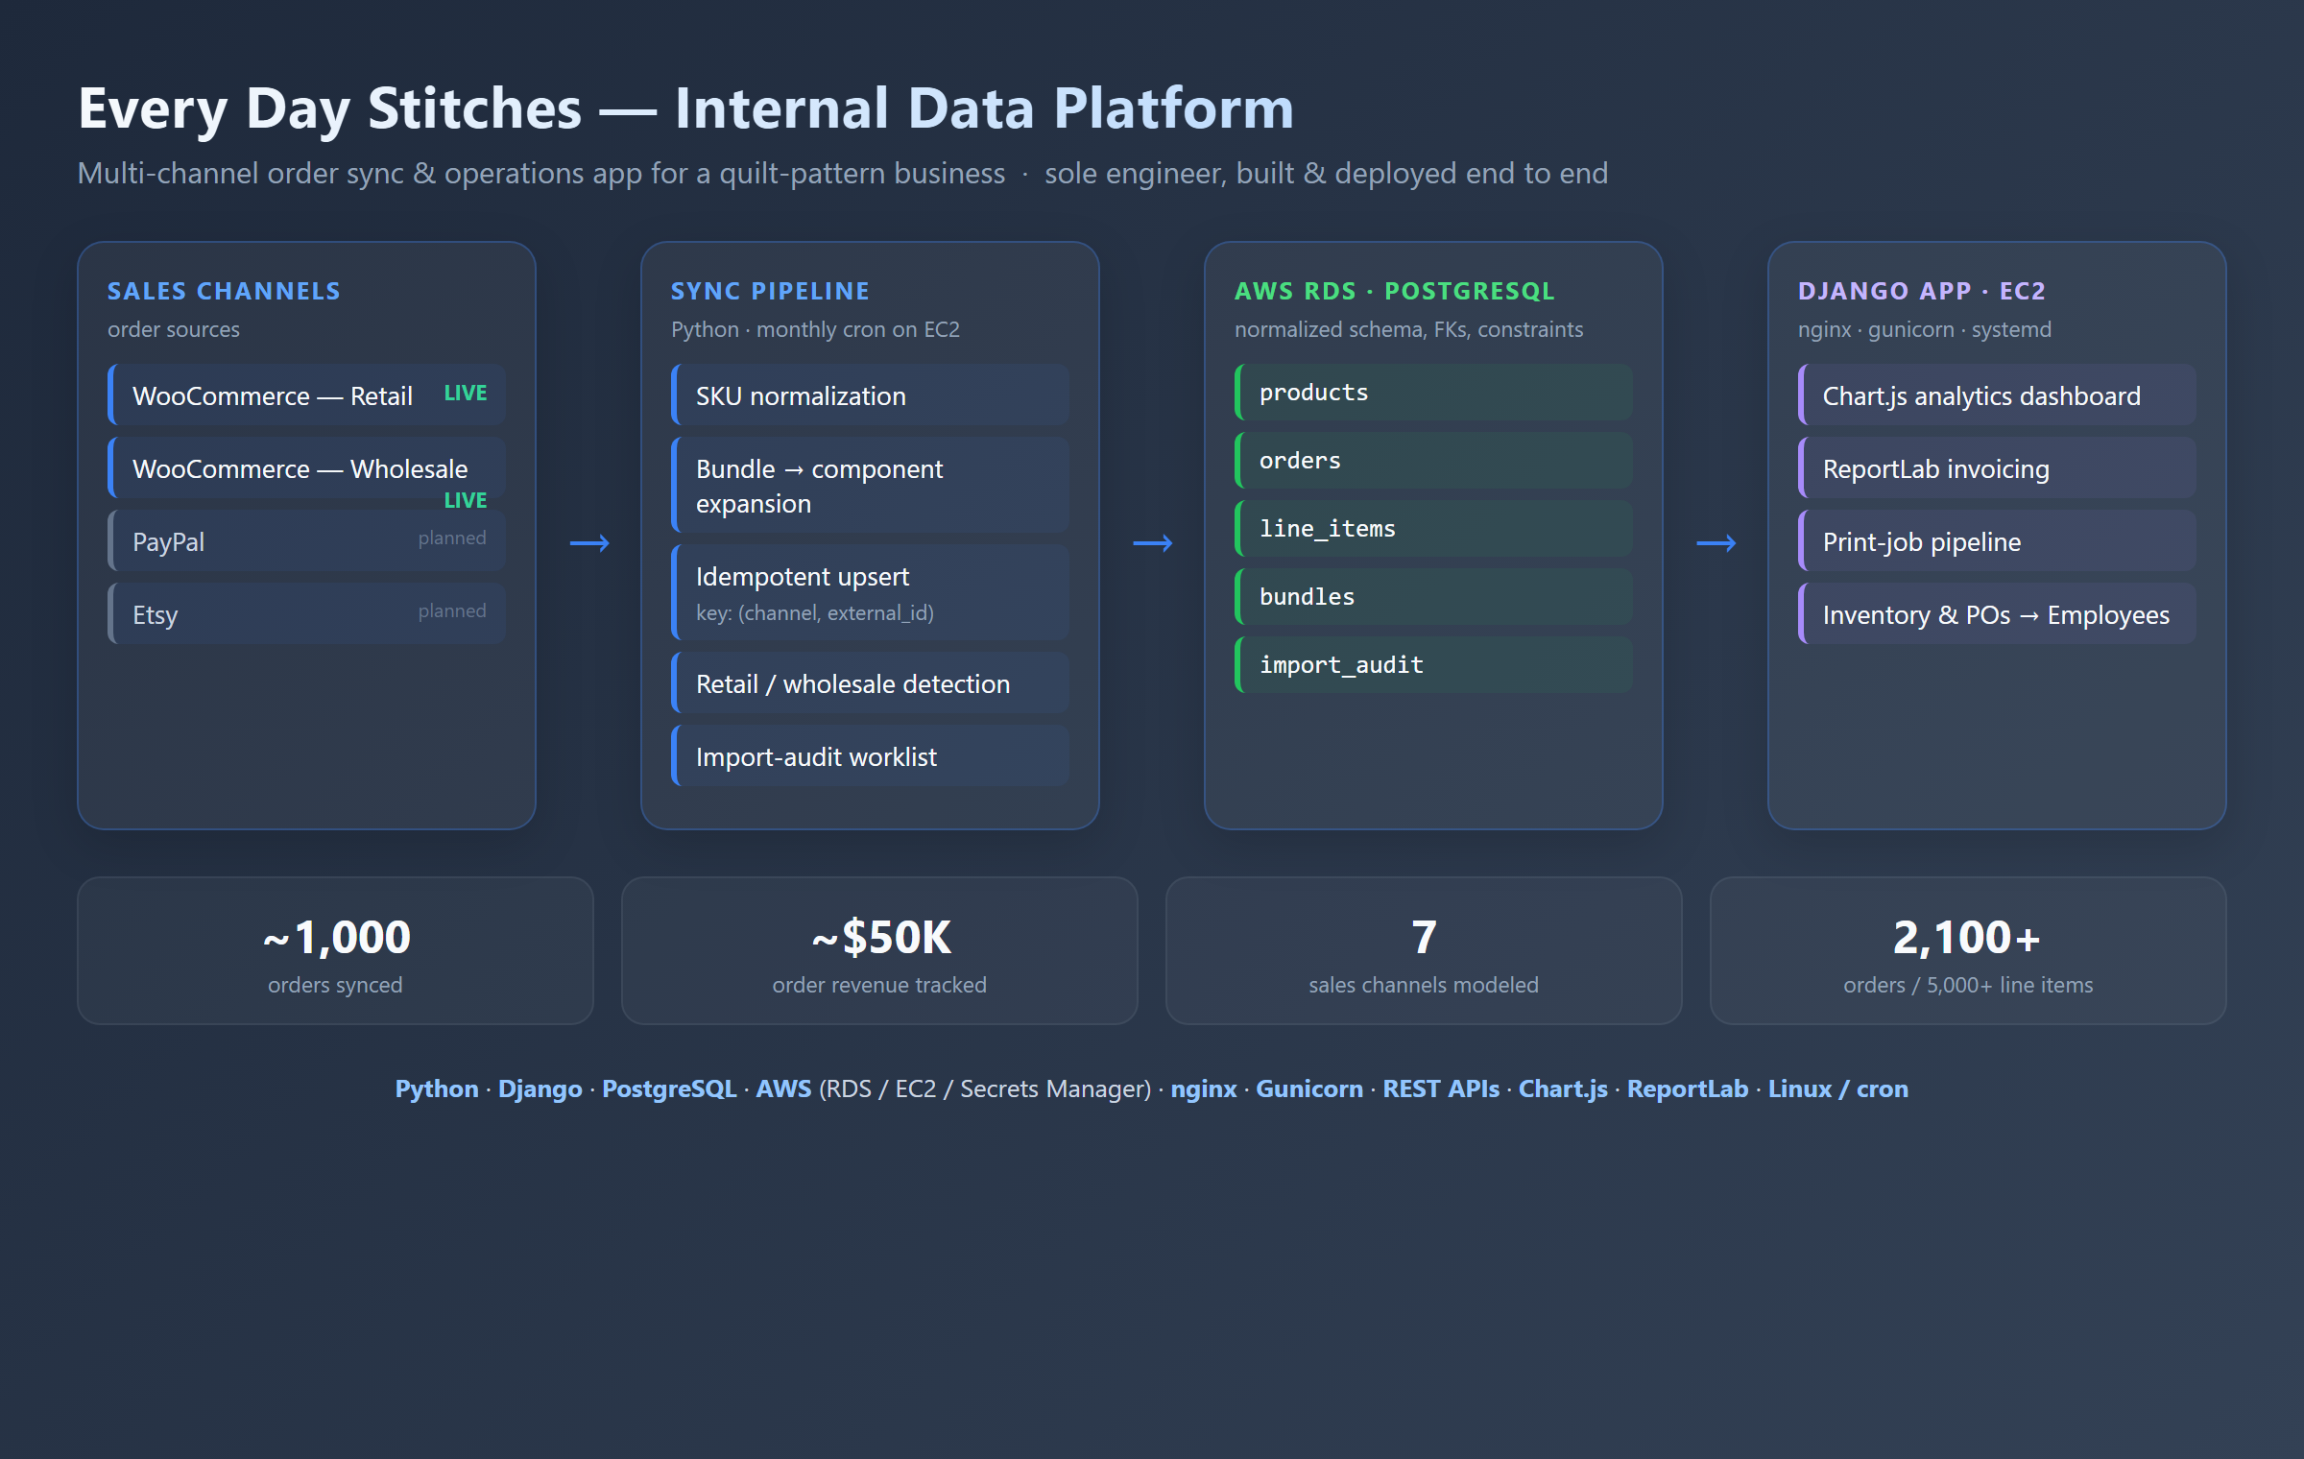Click normalized schema, FKs, constraints text

(x=1408, y=329)
